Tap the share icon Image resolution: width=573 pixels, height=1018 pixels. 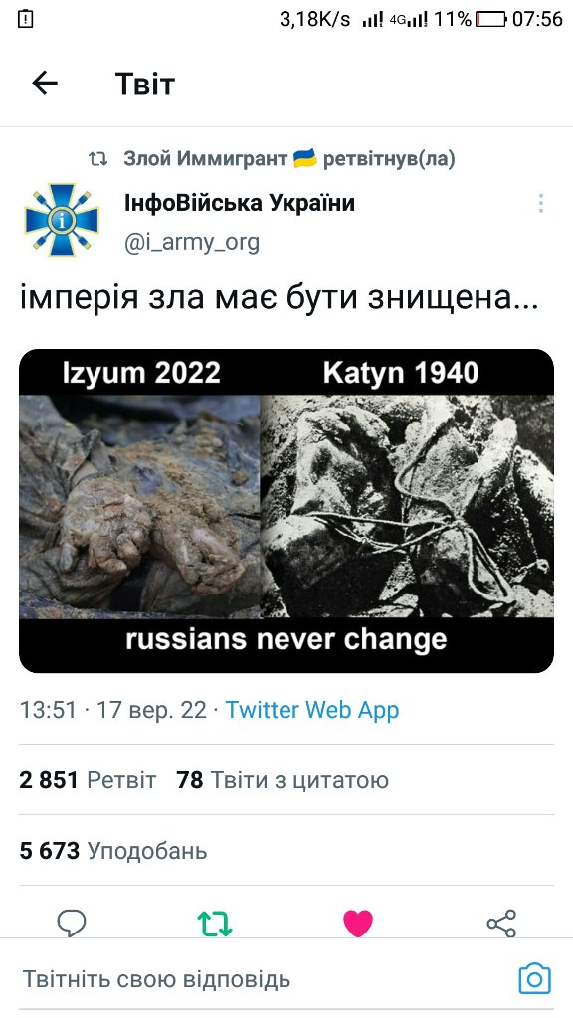[x=501, y=924]
